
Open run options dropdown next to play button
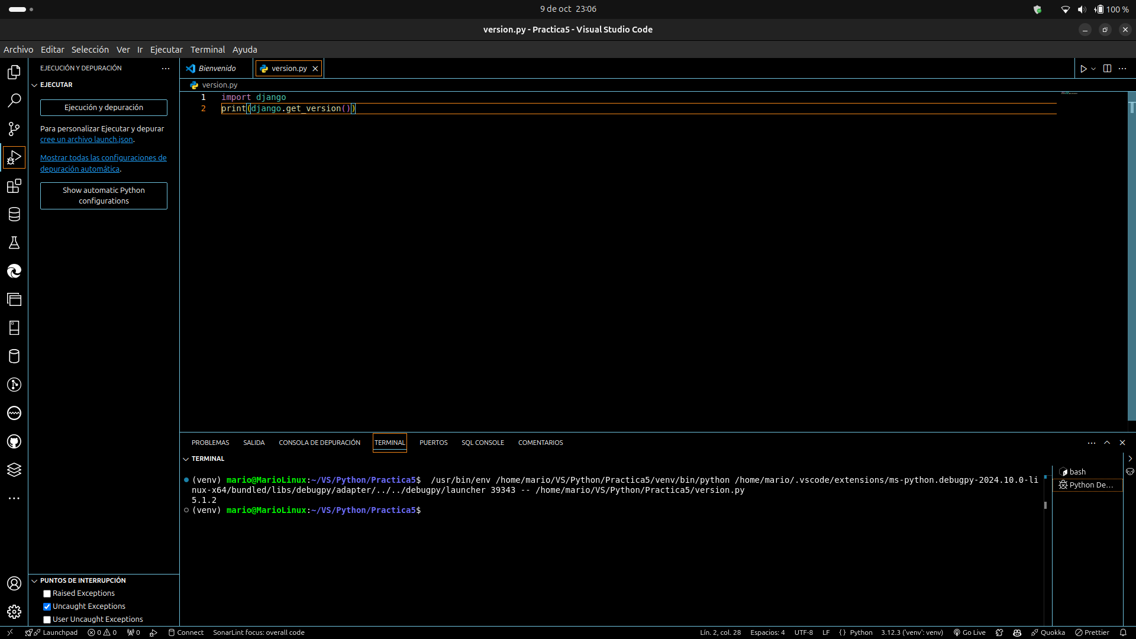[1093, 69]
